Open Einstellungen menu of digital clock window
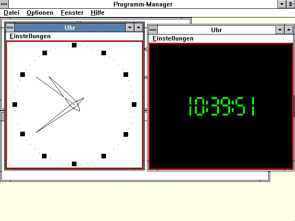This screenshot has height=221, width=295. coord(173,39)
